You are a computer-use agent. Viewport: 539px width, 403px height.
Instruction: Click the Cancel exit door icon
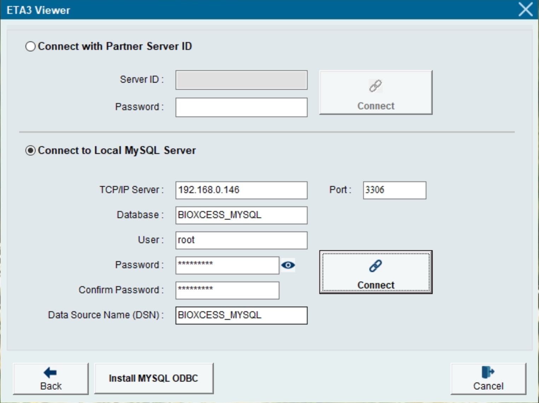tap(488, 373)
